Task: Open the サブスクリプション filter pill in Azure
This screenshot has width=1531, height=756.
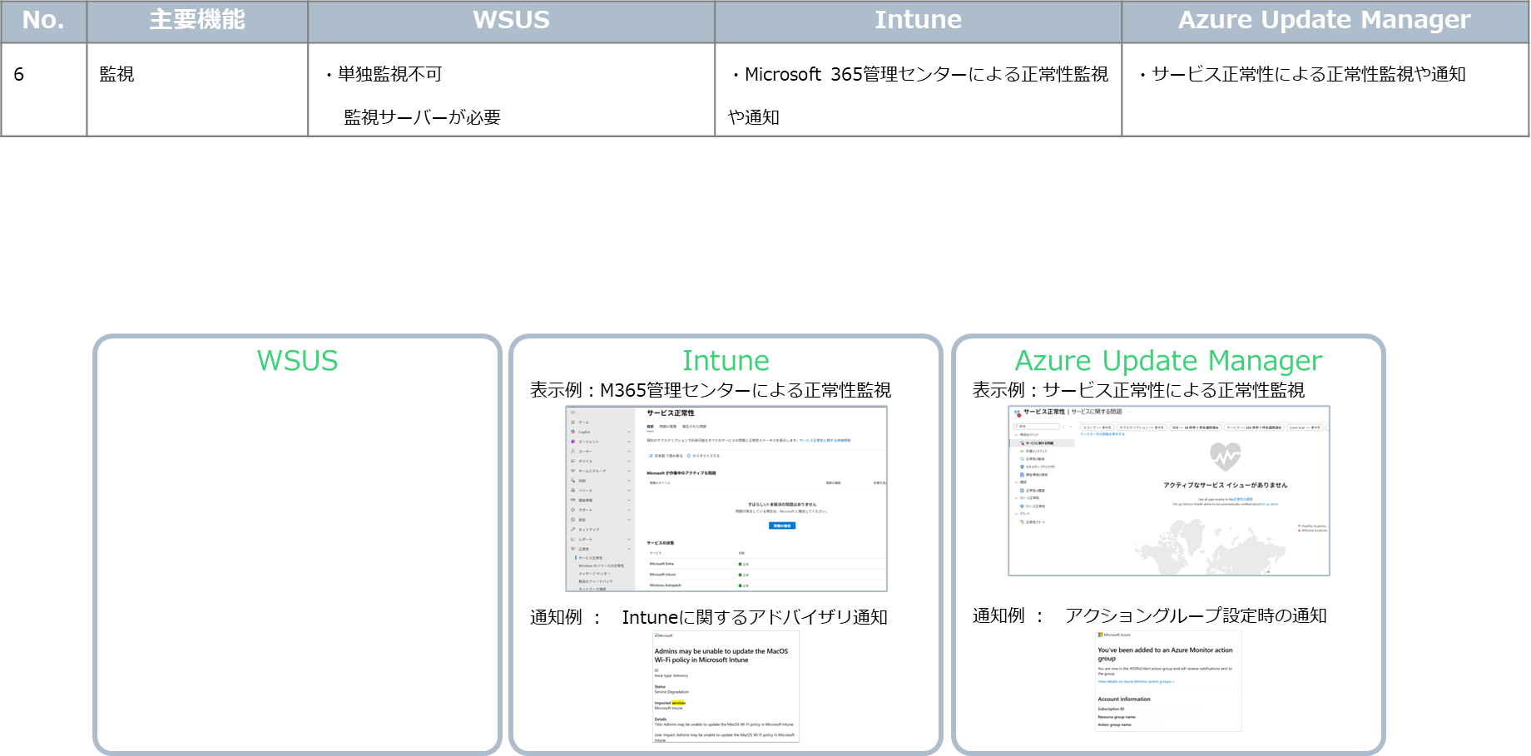Action: click(x=1142, y=427)
